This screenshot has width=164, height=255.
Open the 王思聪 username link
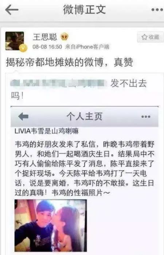click(x=45, y=37)
